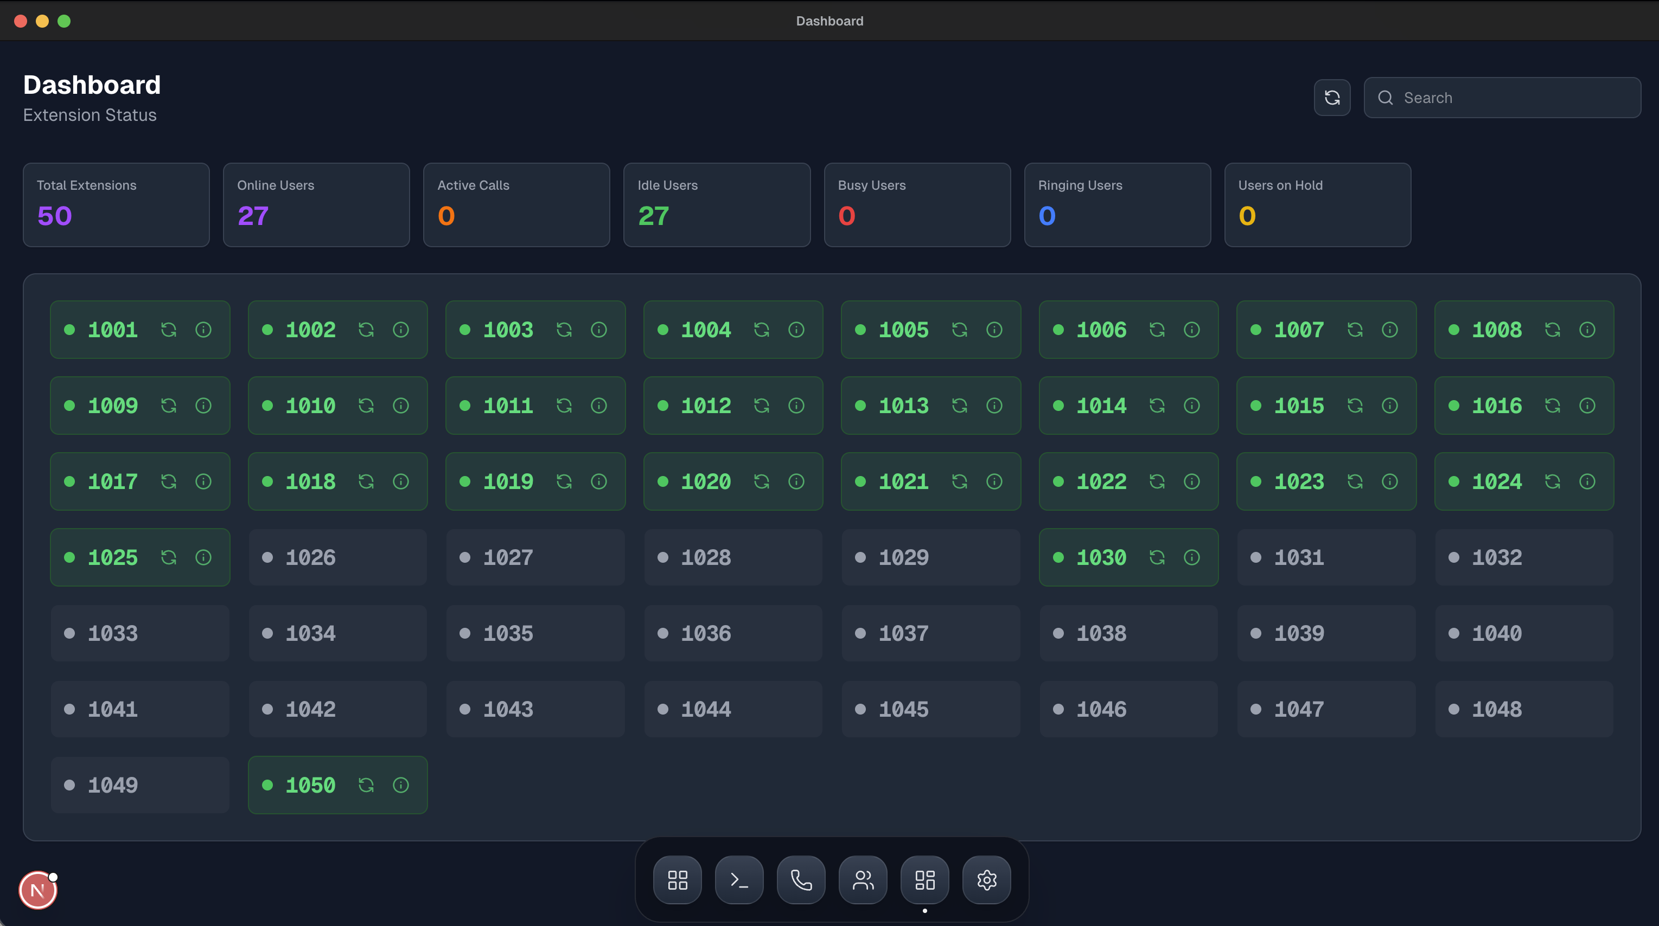
Task: Refresh extension 1050
Action: 366,785
